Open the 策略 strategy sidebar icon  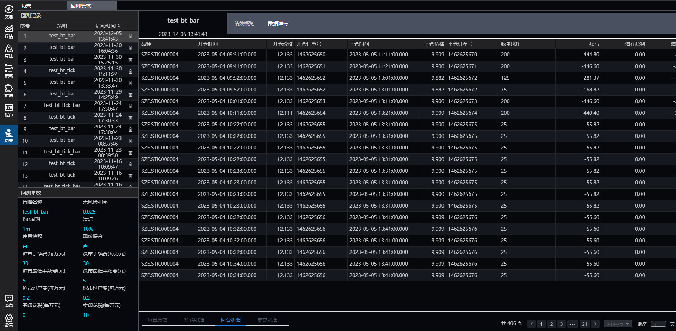tap(8, 71)
